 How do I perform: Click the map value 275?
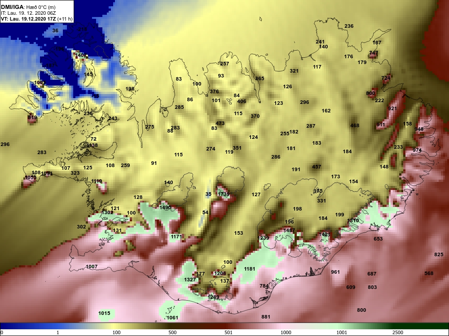[x=150, y=127]
